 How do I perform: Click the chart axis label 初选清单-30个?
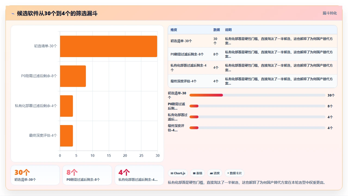(x=46, y=46)
